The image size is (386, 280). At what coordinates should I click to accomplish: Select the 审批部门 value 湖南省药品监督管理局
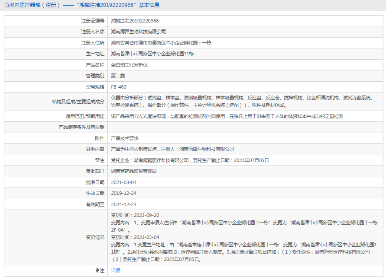(x=134, y=171)
